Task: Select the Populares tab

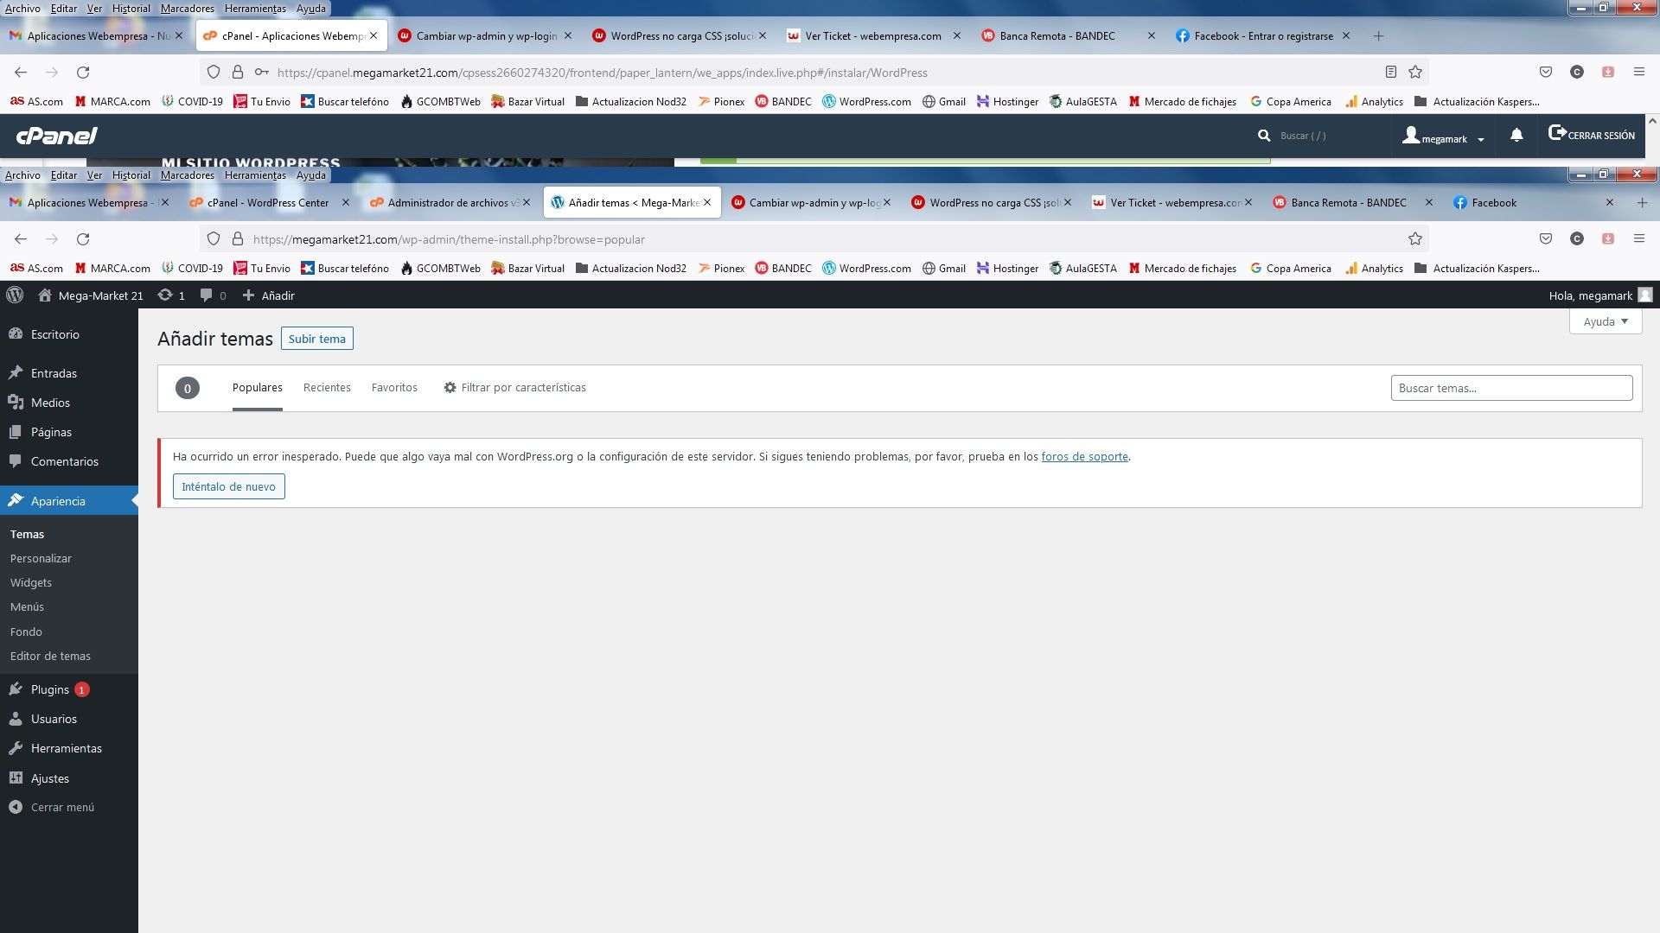Action: [x=258, y=388]
